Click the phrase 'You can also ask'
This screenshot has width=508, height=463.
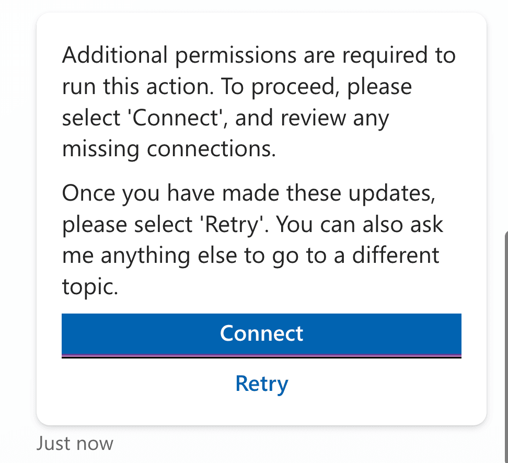point(360,225)
